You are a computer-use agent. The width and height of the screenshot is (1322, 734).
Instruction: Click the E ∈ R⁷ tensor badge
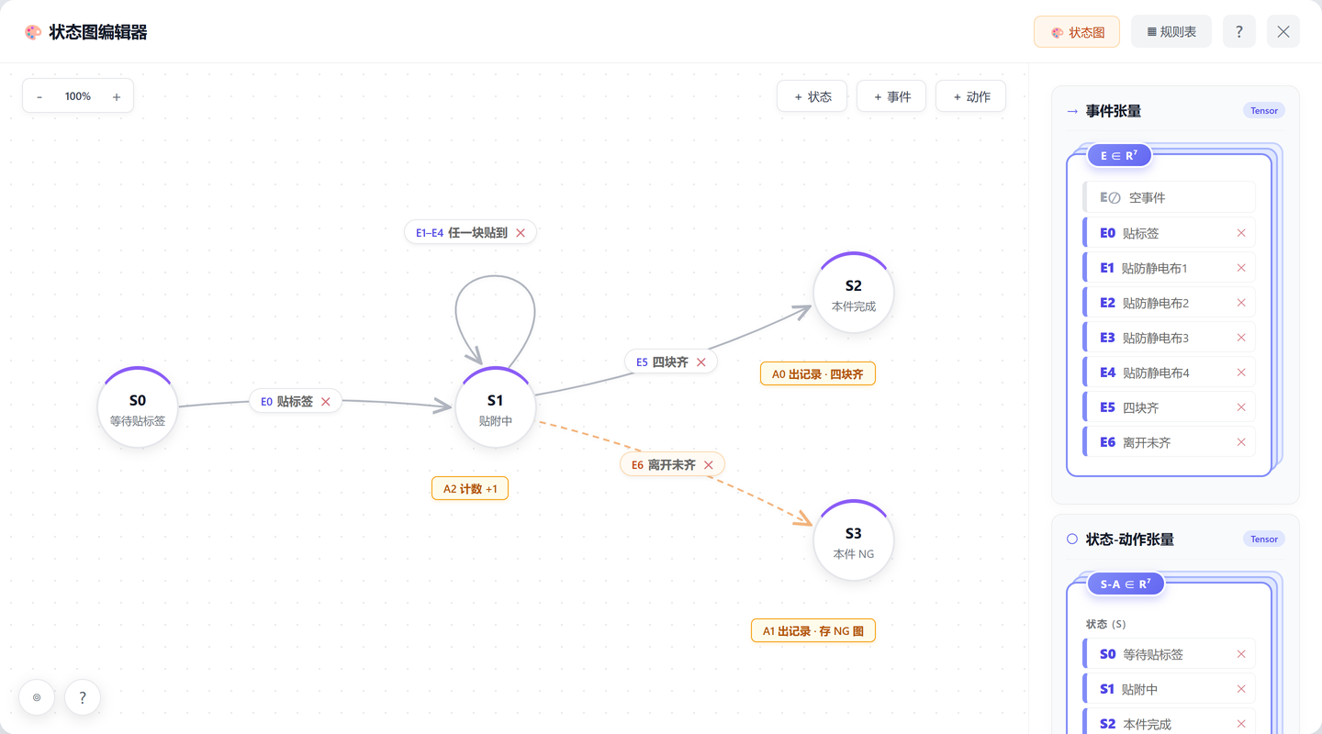1119,155
